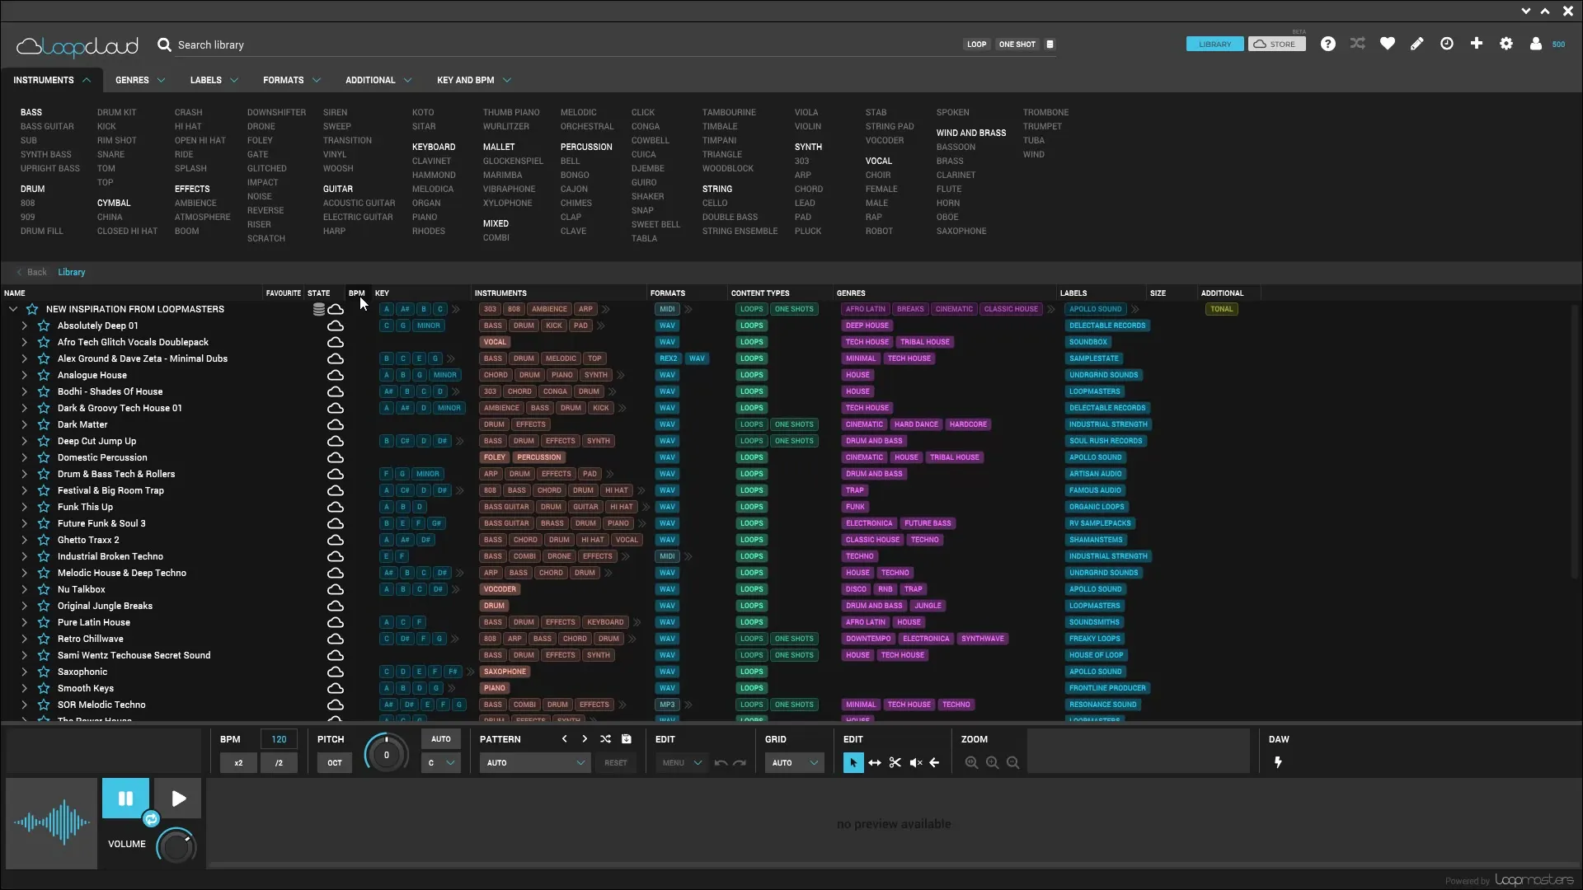Screen dimensions: 1583x890
Task: Open favourites heart icon in top toolbar
Action: [x=1388, y=44]
